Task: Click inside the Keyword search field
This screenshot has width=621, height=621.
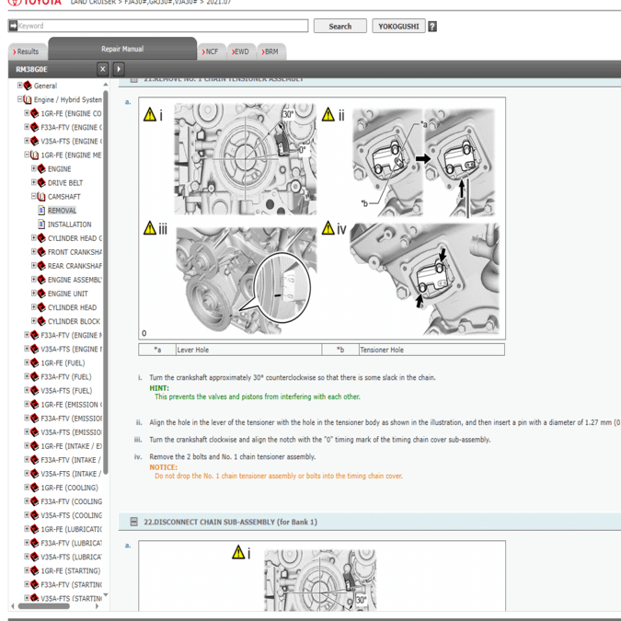Action: (156, 27)
